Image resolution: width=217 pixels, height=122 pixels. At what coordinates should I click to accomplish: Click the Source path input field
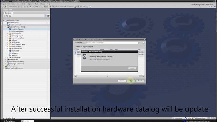coord(112,43)
